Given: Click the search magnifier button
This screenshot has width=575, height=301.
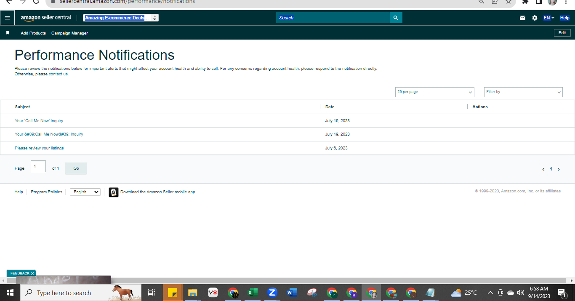Looking at the screenshot, I should [x=396, y=18].
